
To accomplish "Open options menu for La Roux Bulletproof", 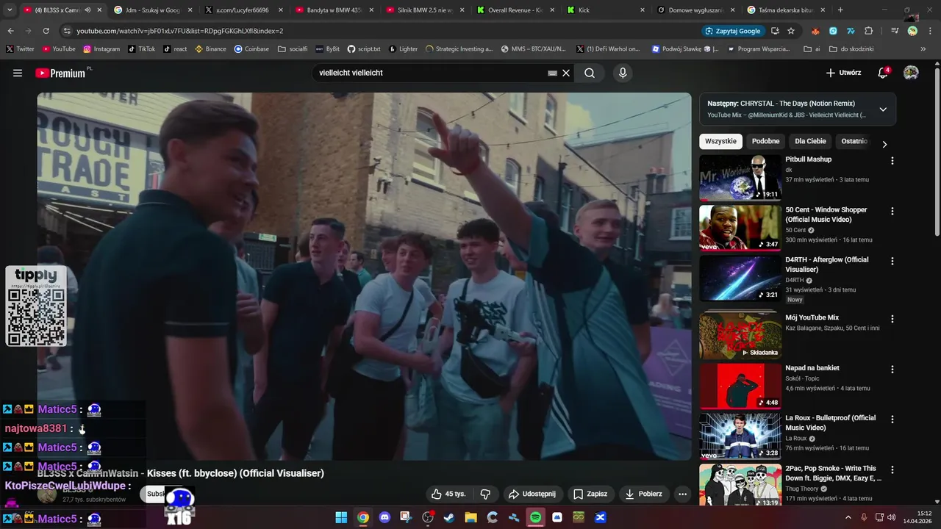I will (x=892, y=419).
